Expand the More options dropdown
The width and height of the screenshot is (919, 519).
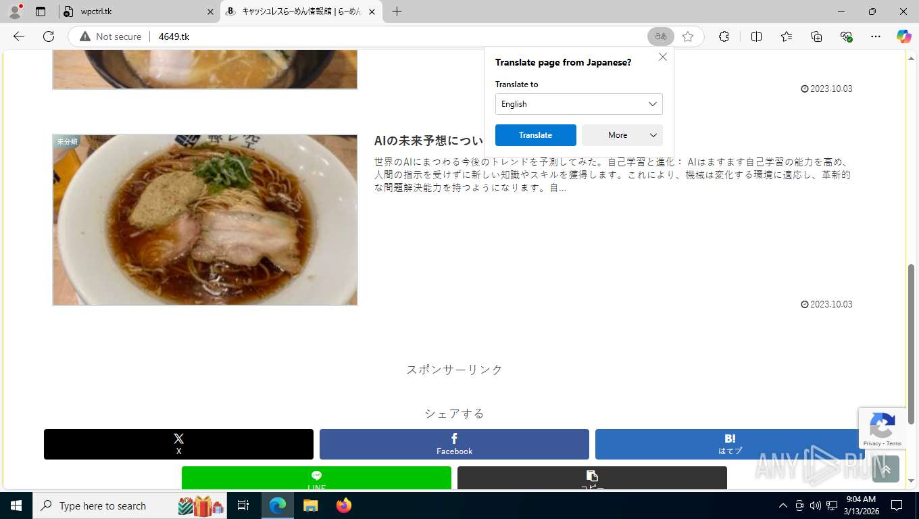[x=622, y=135]
